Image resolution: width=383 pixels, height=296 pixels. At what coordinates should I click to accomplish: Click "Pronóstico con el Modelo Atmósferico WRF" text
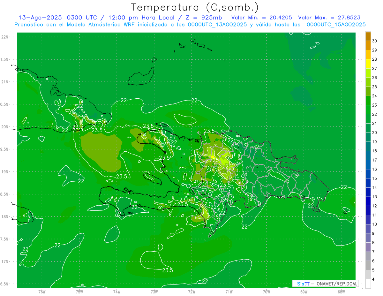pyautogui.click(x=75, y=25)
